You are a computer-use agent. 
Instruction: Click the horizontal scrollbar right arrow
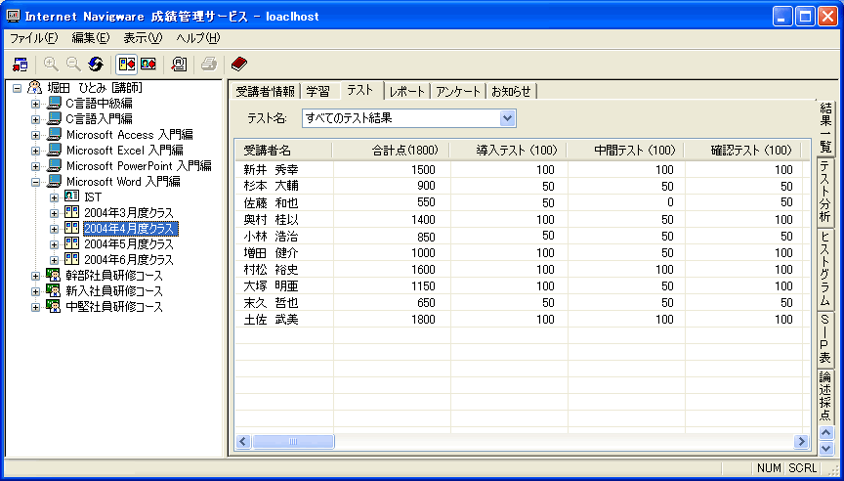pos(801,442)
